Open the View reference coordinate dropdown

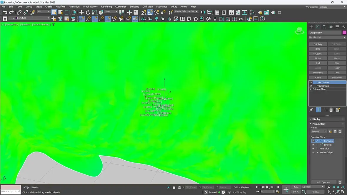click(111, 11)
